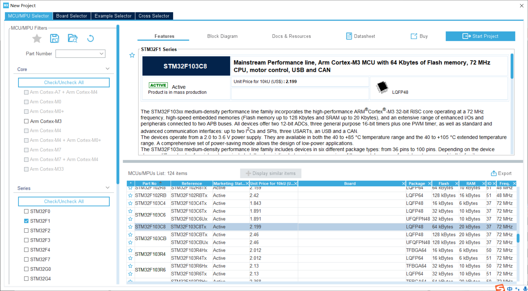528x291 pixels.
Task: Click the MCU list vertical scrollbar thumb
Action: (518, 238)
